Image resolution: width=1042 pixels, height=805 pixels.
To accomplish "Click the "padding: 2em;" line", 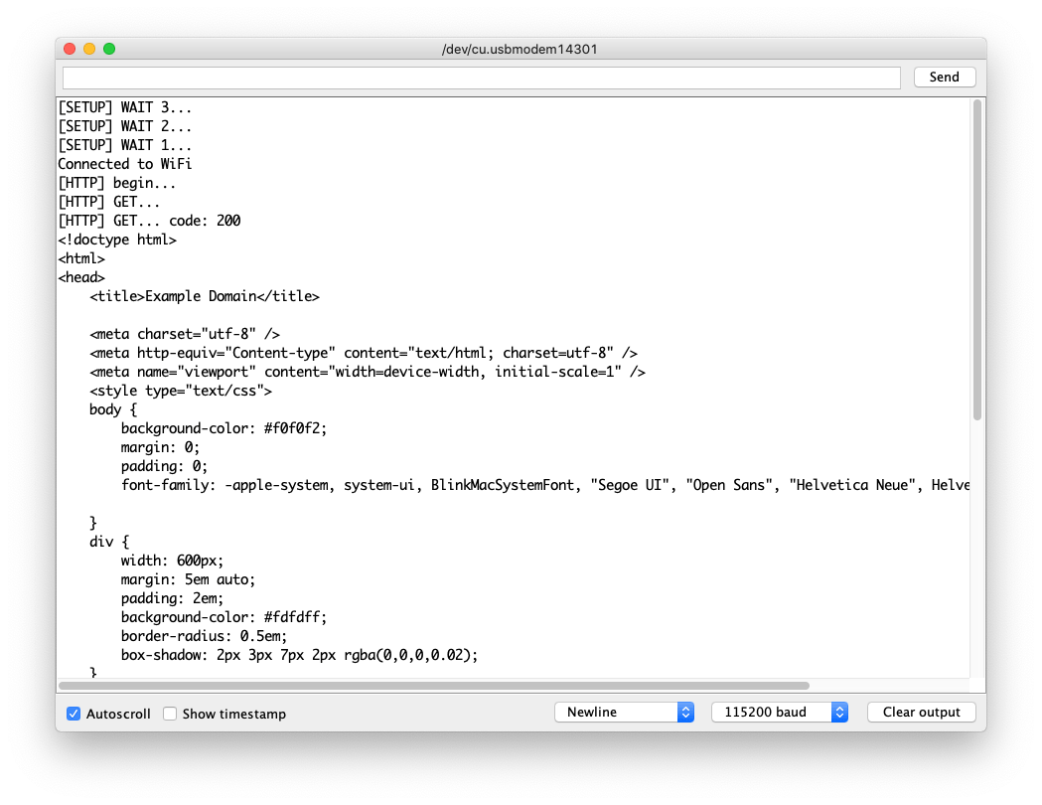I will (172, 598).
